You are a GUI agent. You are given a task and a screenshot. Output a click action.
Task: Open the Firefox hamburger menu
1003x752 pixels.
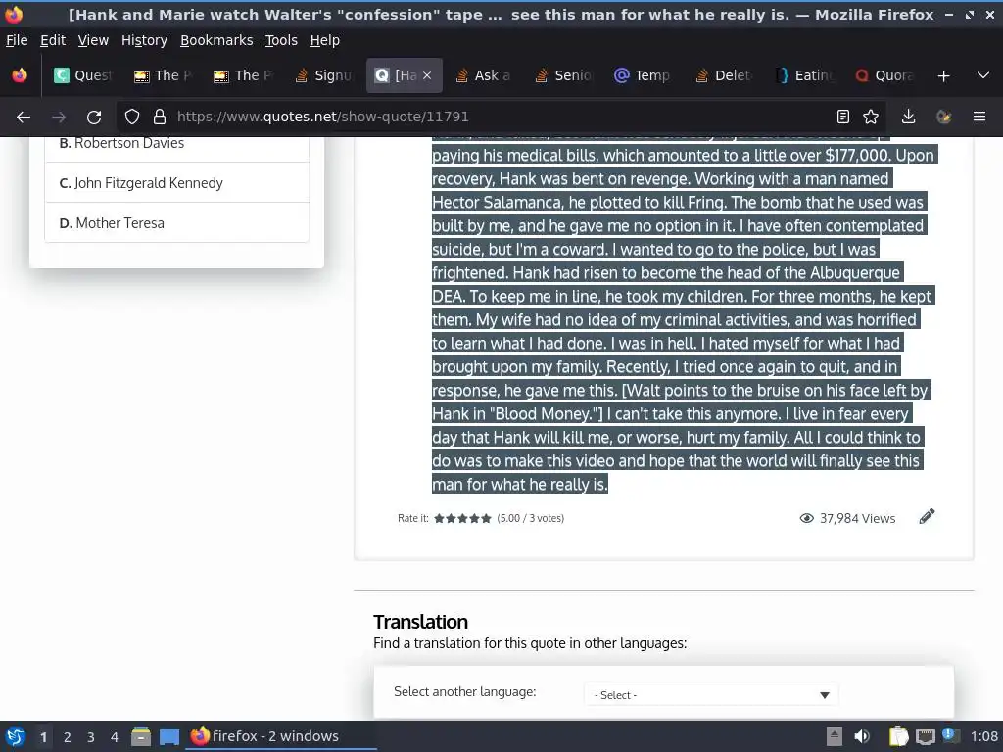pos(979,117)
